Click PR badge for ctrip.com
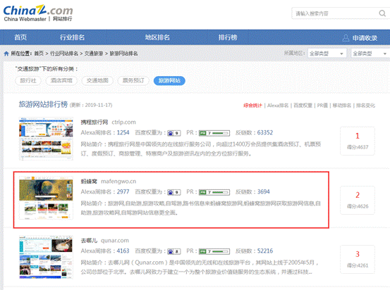 point(214,133)
